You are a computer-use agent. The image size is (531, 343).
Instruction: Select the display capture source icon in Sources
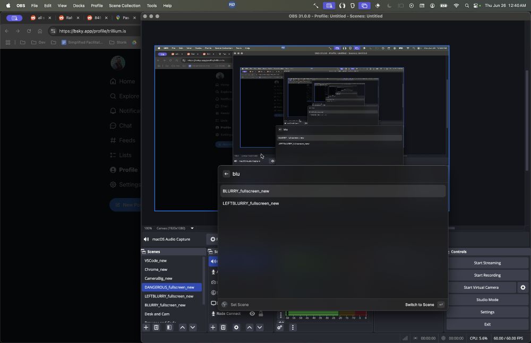(x=213, y=303)
